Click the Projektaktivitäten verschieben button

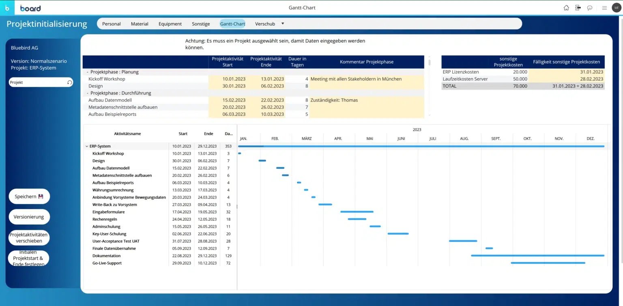[x=29, y=237]
